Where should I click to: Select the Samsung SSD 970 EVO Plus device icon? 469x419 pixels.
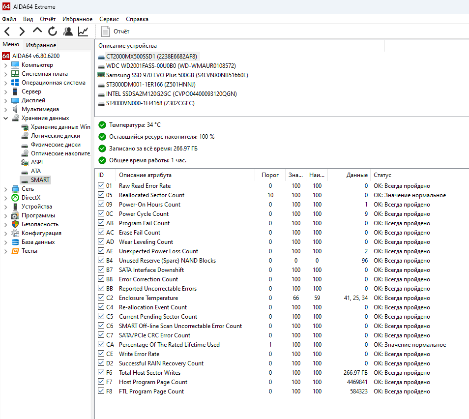pos(101,75)
